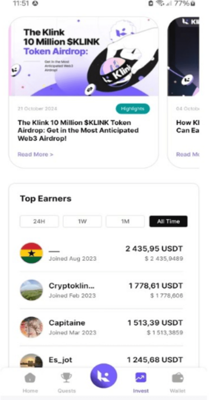
Task: Select the 24H time filter
Action: tap(39, 221)
